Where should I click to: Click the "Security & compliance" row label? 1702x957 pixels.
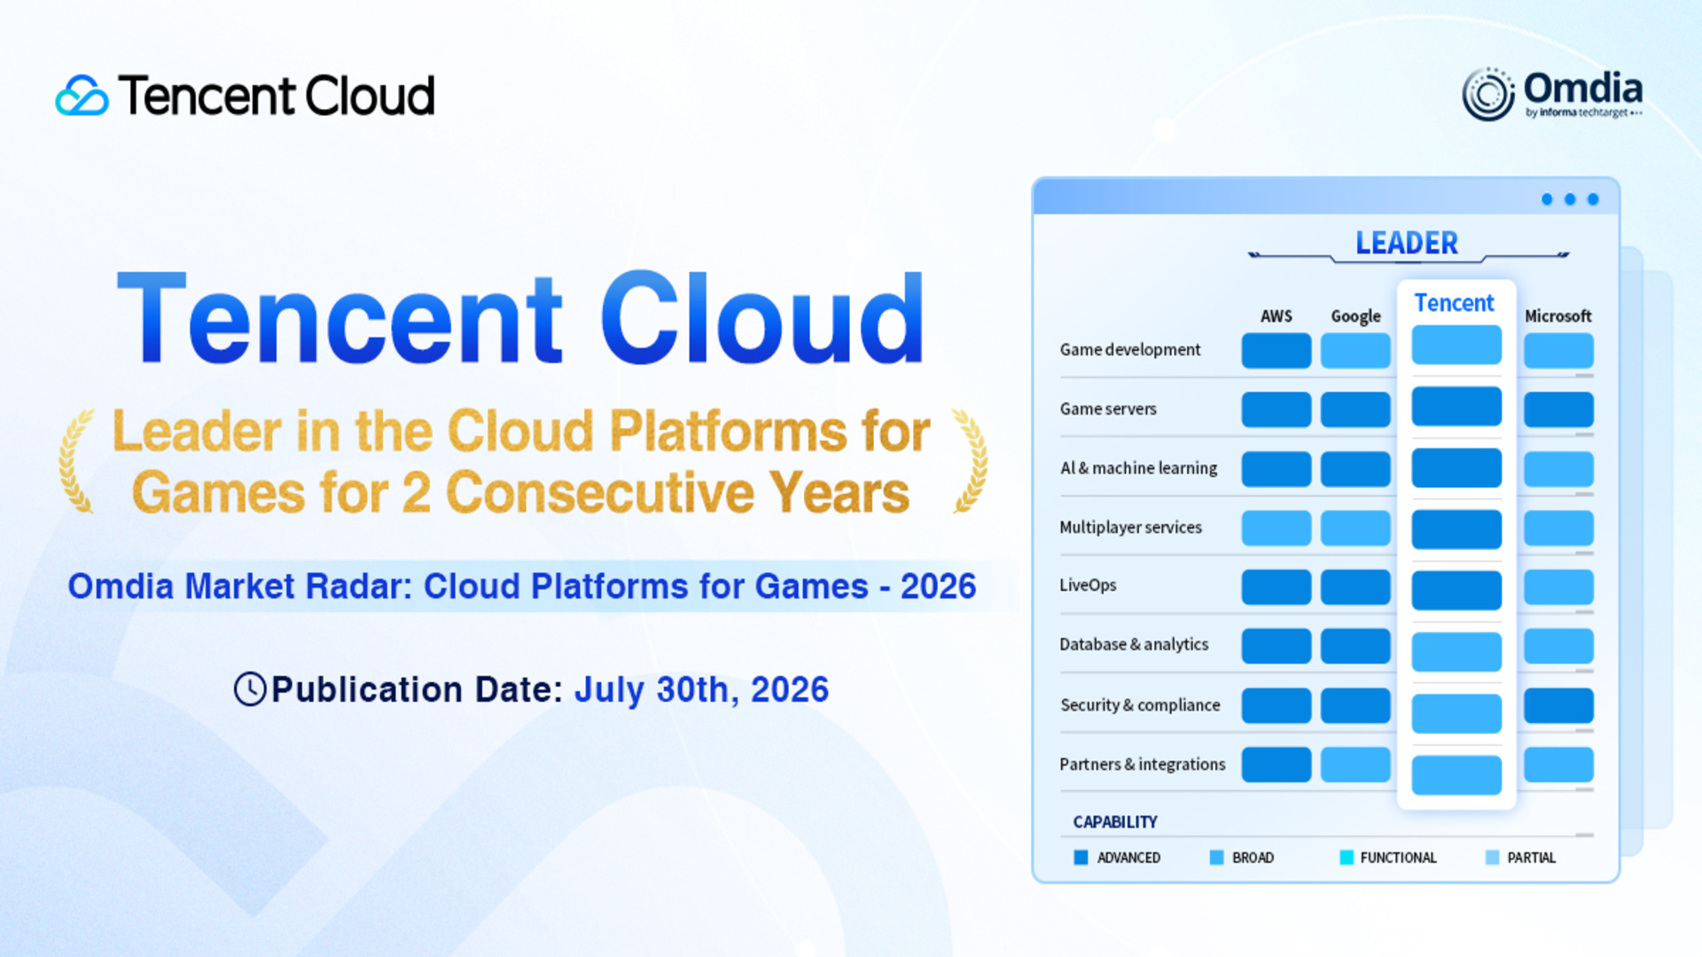click(x=1140, y=705)
